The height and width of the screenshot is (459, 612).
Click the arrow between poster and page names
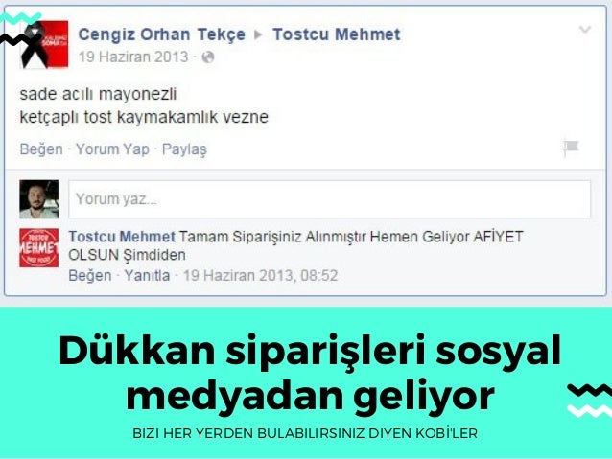coord(258,34)
